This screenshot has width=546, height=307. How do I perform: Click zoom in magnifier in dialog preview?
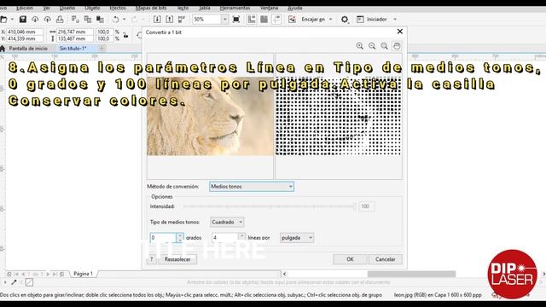click(x=360, y=46)
